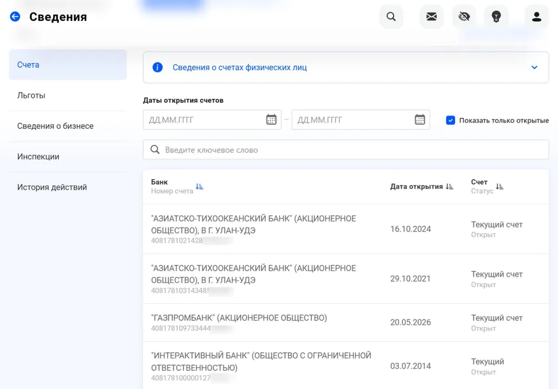Sort by 'Дата открытия' sort icon
The image size is (558, 389).
449,187
